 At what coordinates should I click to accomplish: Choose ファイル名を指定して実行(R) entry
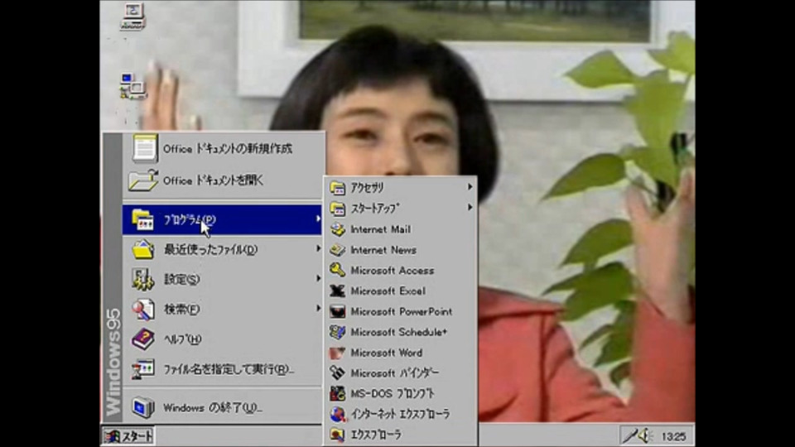click(223, 369)
